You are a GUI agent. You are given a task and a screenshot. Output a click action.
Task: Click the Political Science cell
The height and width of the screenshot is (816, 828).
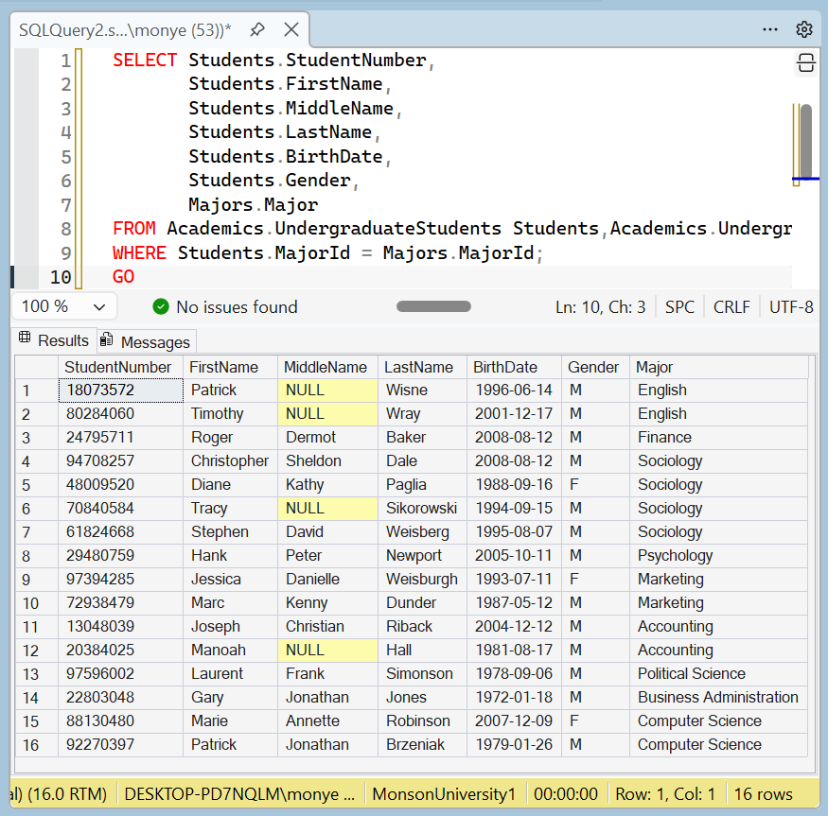(x=718, y=673)
